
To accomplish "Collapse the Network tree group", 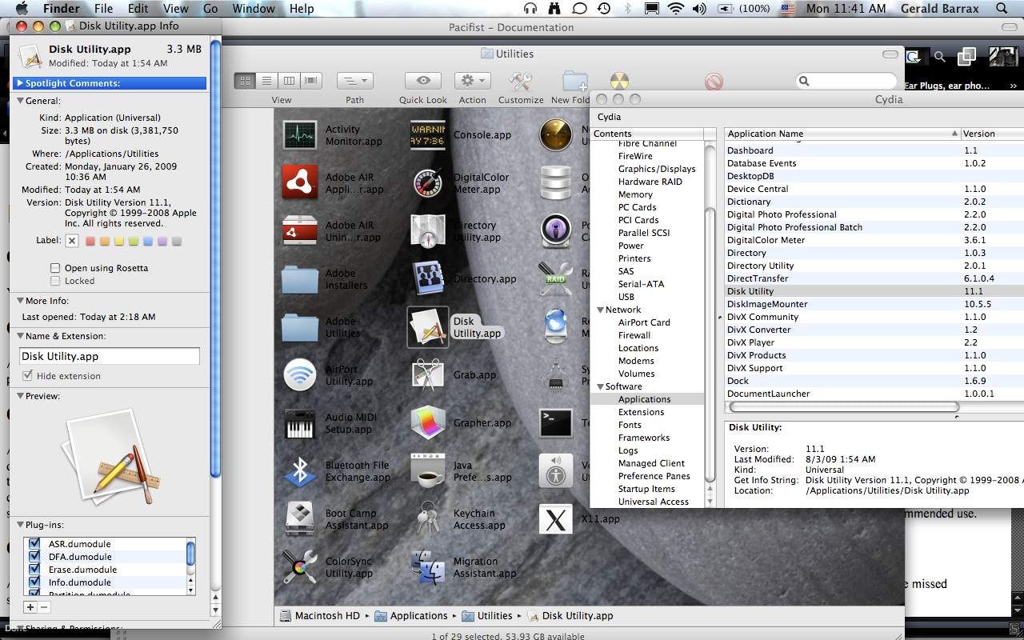I will coord(599,310).
